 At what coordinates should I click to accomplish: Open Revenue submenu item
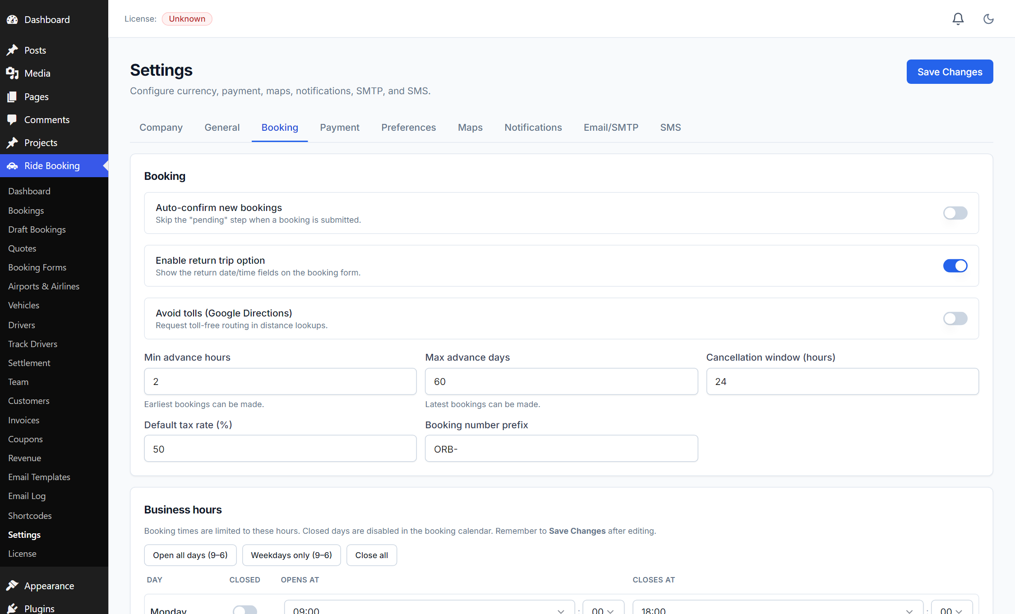click(25, 458)
